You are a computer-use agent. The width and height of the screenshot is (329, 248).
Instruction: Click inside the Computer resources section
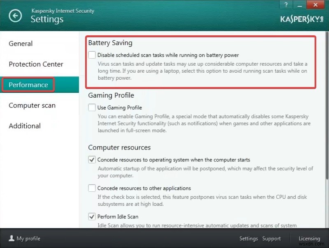(x=119, y=147)
